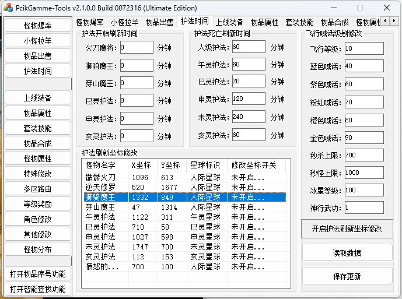Click the tab strip left scroll arrow

point(385,21)
